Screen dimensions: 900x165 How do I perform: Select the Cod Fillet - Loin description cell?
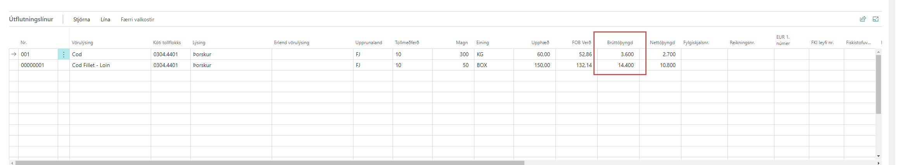(x=91, y=65)
